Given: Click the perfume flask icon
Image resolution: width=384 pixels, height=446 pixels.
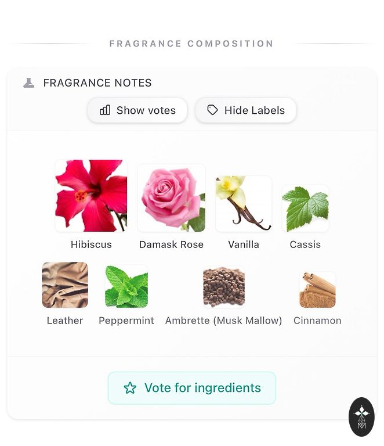Looking at the screenshot, I should (x=28, y=83).
